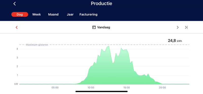The height and width of the screenshot is (94, 203).
Task: Open the Facturering tab
Action: pos(88,14)
